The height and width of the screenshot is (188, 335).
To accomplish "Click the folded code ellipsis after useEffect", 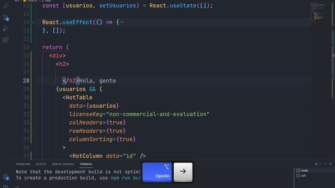I will tap(122, 22).
